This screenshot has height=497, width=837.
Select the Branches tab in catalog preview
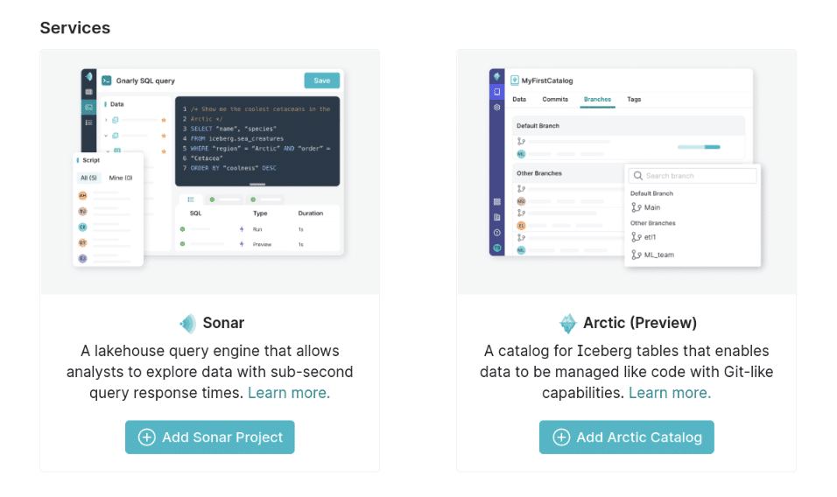pyautogui.click(x=597, y=100)
